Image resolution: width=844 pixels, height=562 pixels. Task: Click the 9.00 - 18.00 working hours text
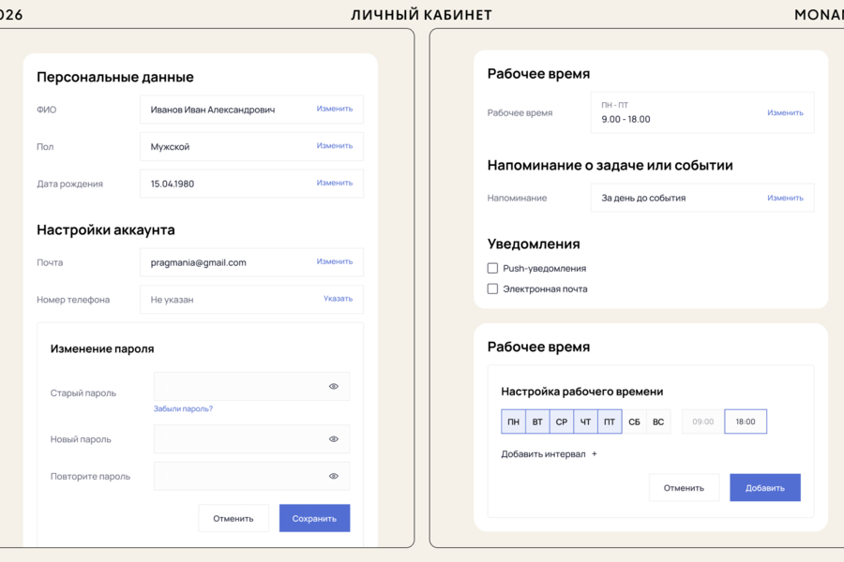coord(625,119)
